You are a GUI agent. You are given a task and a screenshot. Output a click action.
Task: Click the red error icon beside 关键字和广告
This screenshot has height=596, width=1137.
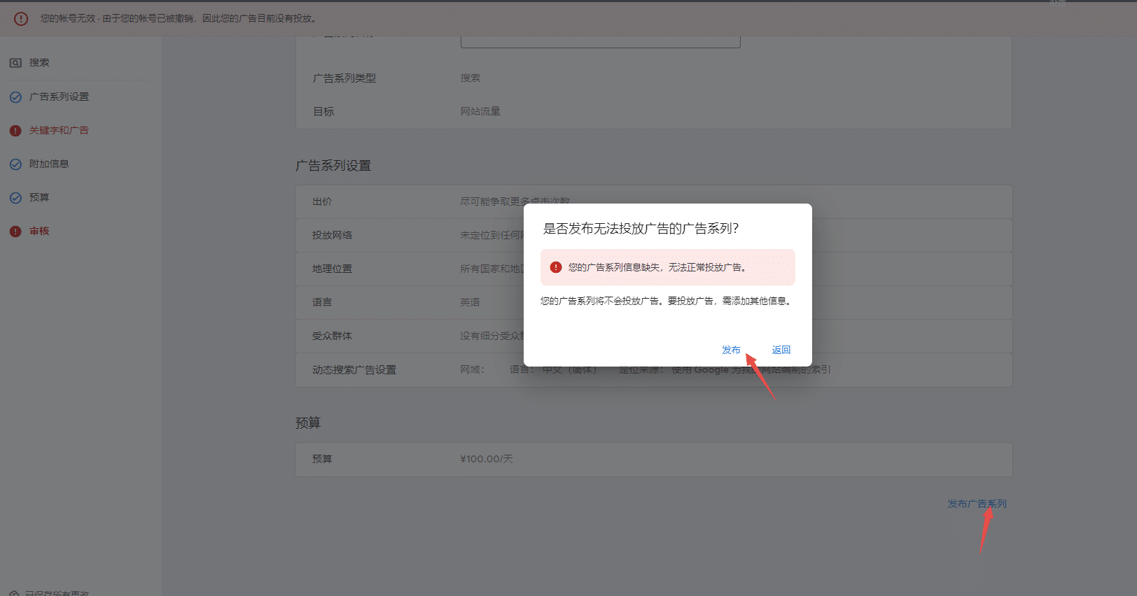[x=15, y=131]
